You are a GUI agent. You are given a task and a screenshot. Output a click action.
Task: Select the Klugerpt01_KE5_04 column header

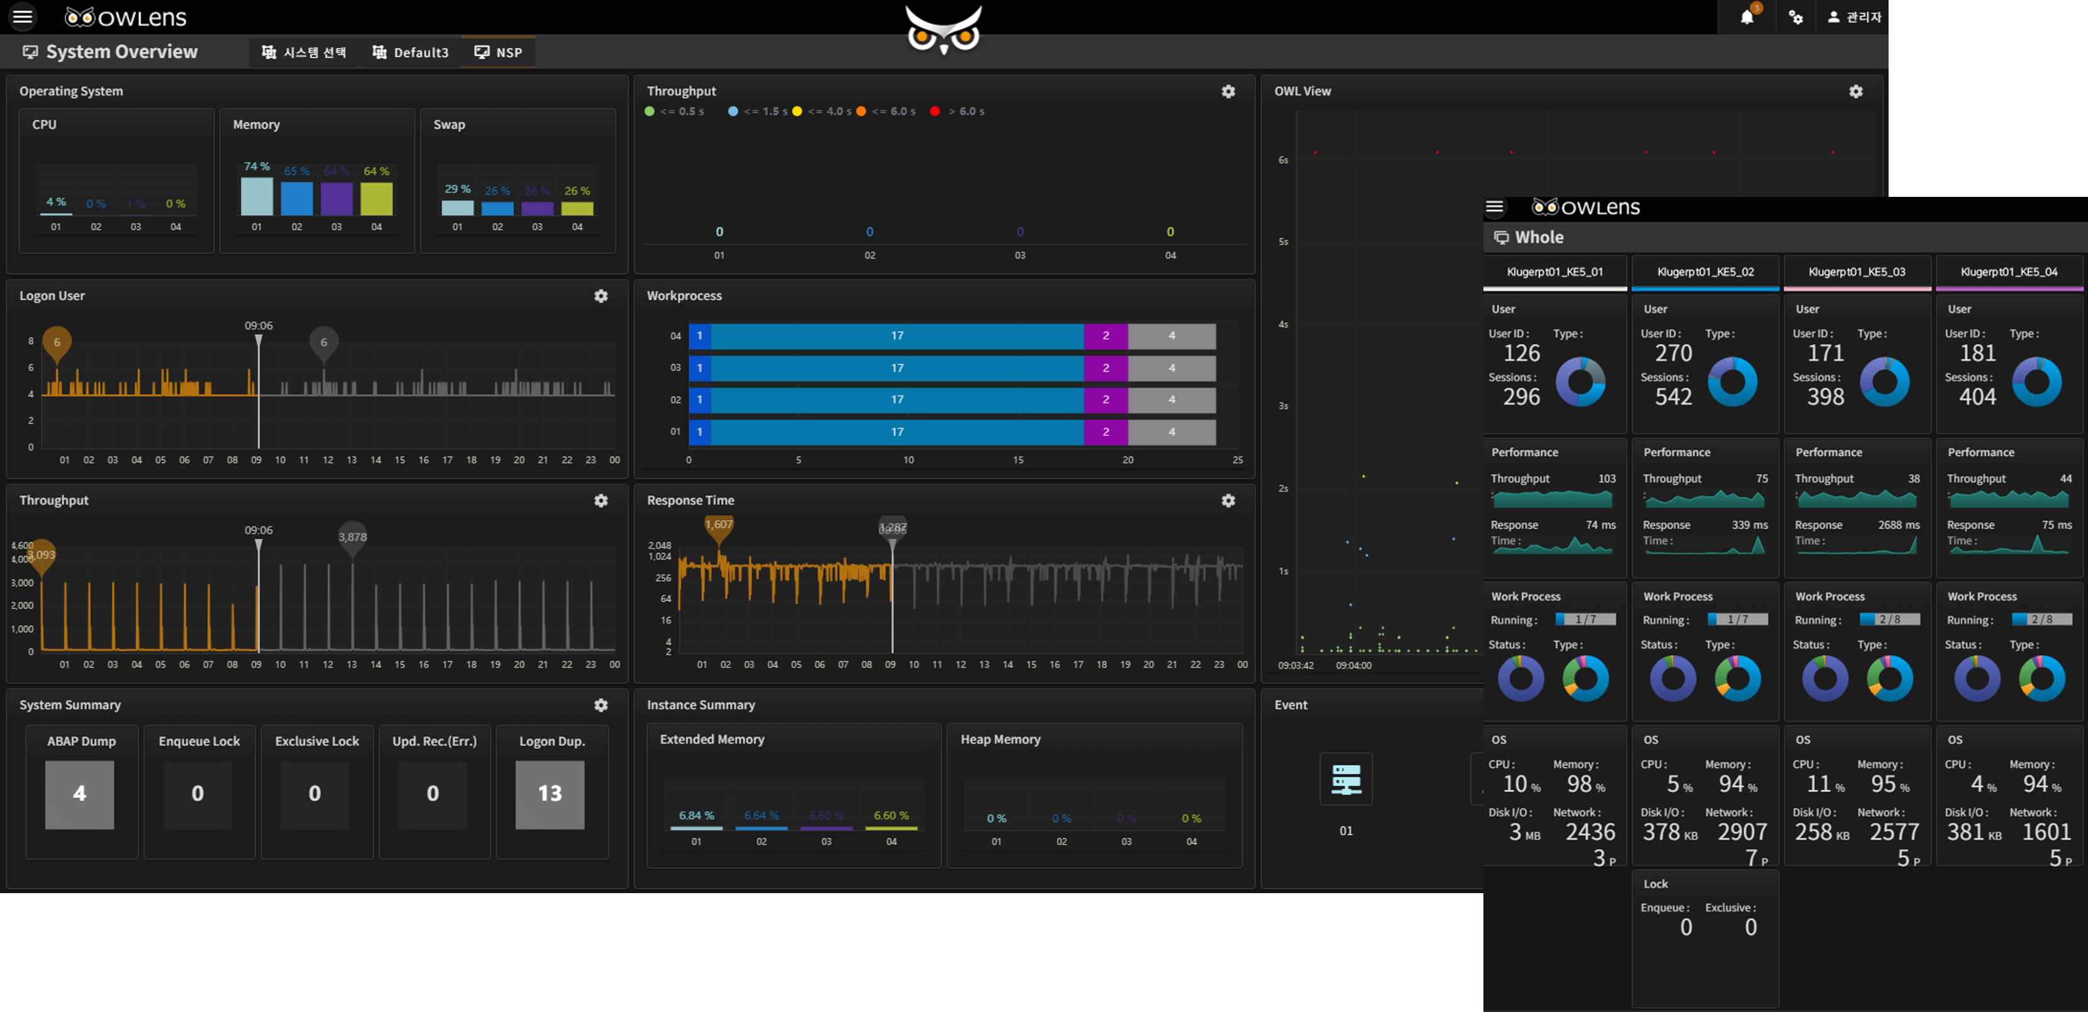click(x=2009, y=272)
